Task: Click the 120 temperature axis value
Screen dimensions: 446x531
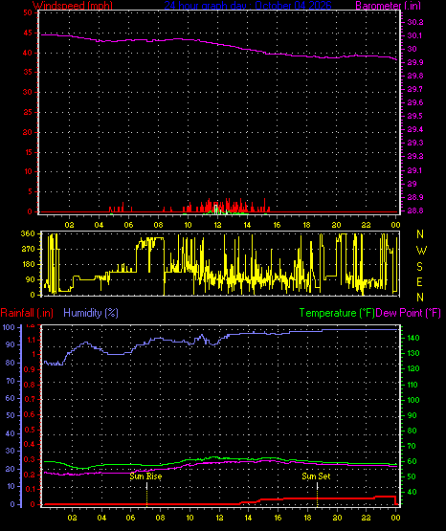Action: click(x=413, y=368)
